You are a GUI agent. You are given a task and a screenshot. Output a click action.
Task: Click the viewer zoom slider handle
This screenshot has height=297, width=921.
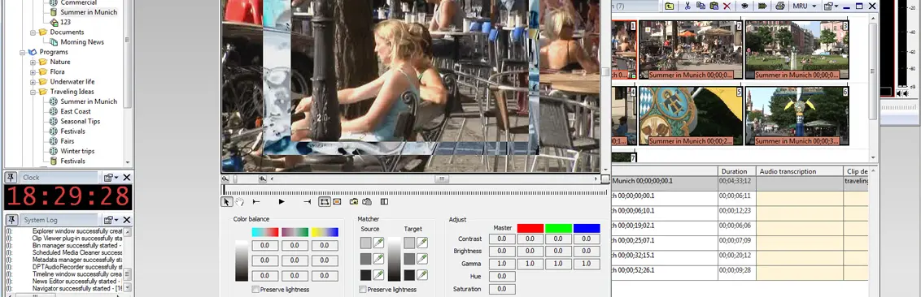[x=234, y=179]
